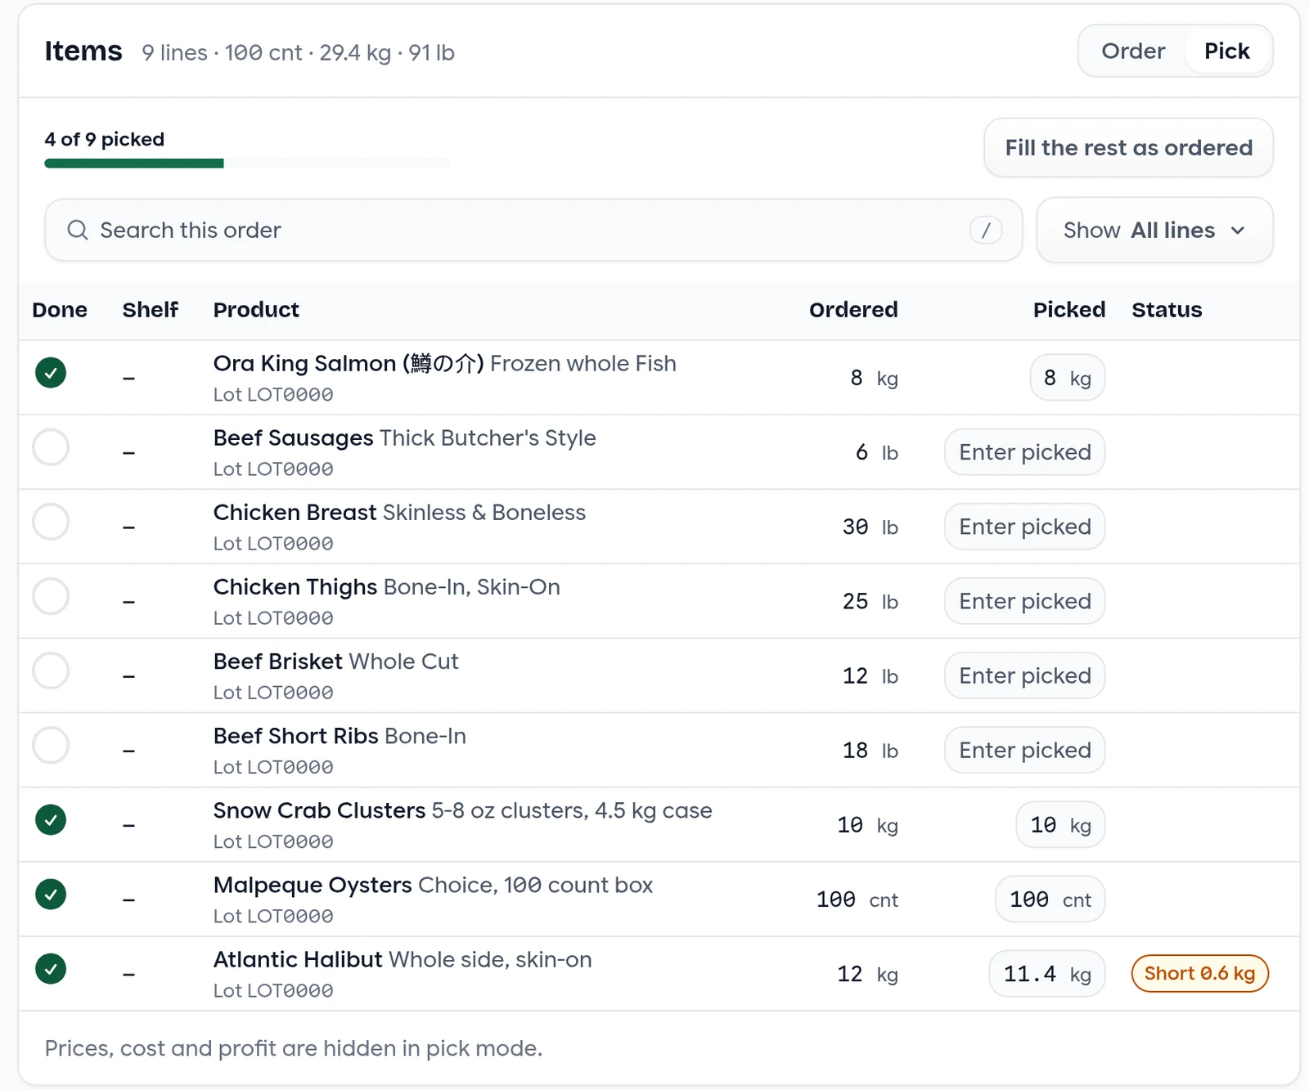The width and height of the screenshot is (1309, 1090).
Task: Uncheck Atlantic Halibut done checkmark
Action: pos(51,969)
